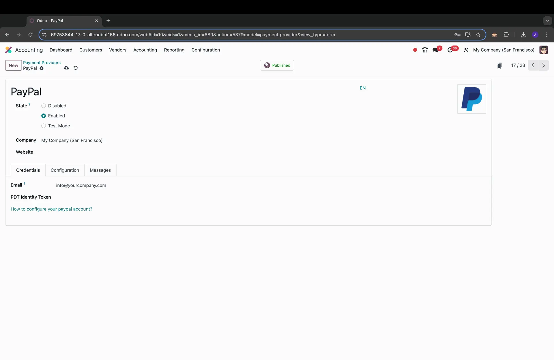Open the Vendors menu
The image size is (554, 360).
[118, 50]
